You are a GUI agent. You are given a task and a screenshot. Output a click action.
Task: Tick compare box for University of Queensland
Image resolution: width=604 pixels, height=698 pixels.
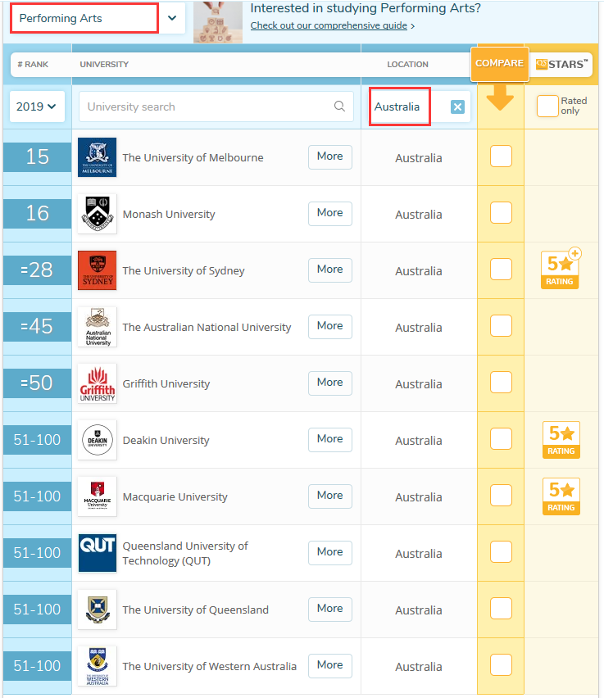[501, 609]
